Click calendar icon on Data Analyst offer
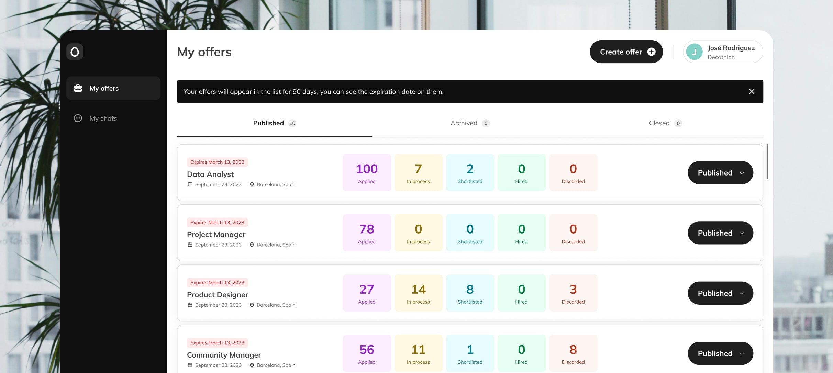This screenshot has width=833, height=373. point(190,184)
